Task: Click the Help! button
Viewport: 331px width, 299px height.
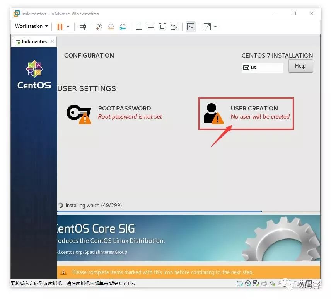Action: pyautogui.click(x=300, y=66)
